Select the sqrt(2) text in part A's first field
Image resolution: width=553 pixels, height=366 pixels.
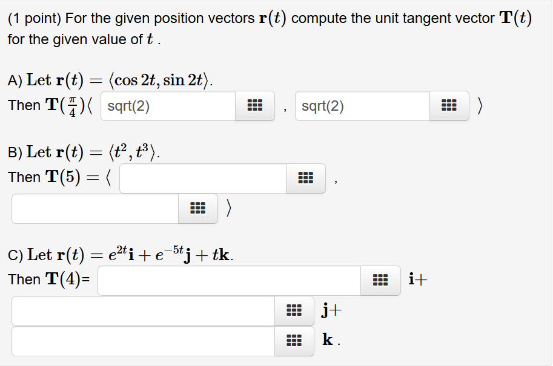pyautogui.click(x=126, y=105)
